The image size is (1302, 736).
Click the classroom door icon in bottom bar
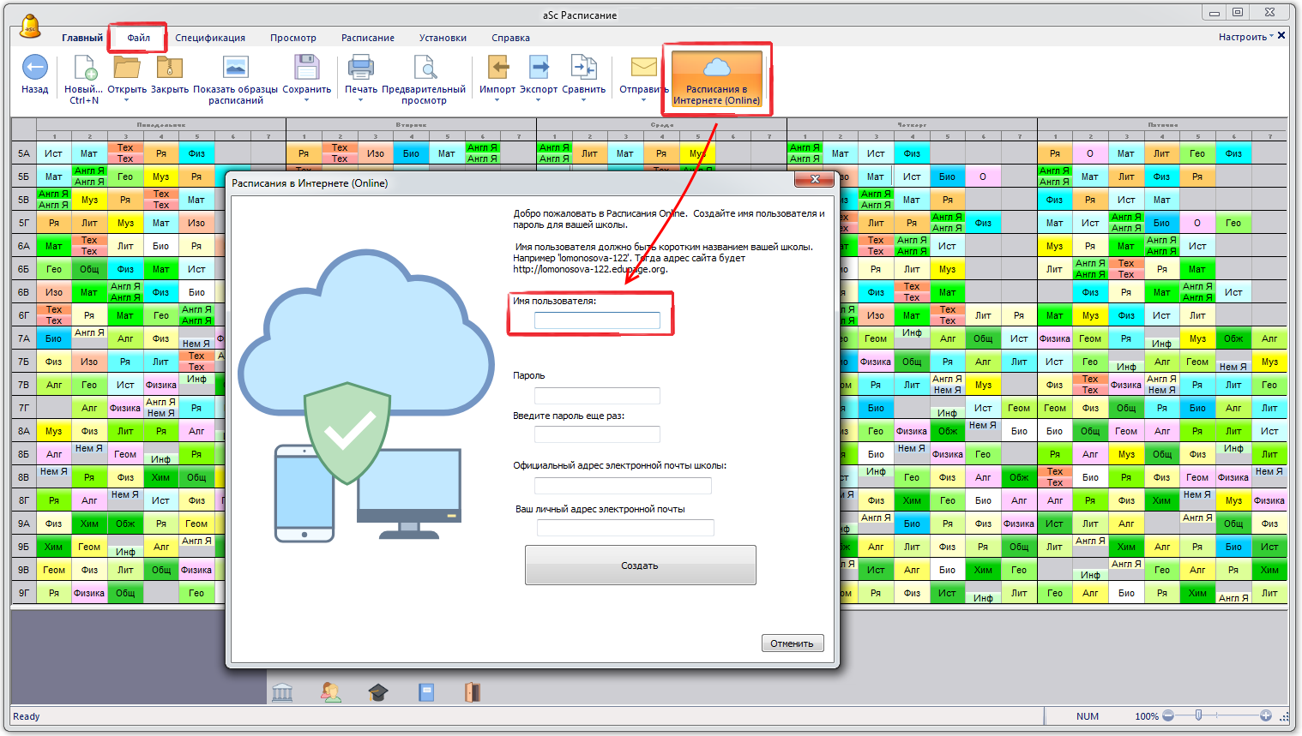pyautogui.click(x=473, y=692)
